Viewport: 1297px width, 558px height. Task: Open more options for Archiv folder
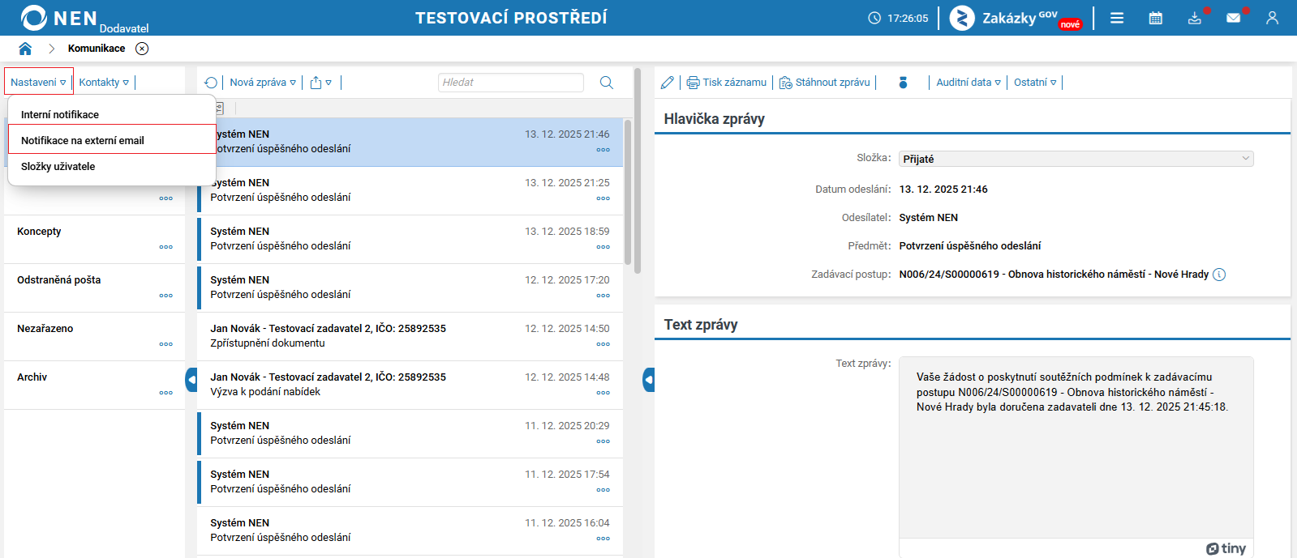(166, 393)
